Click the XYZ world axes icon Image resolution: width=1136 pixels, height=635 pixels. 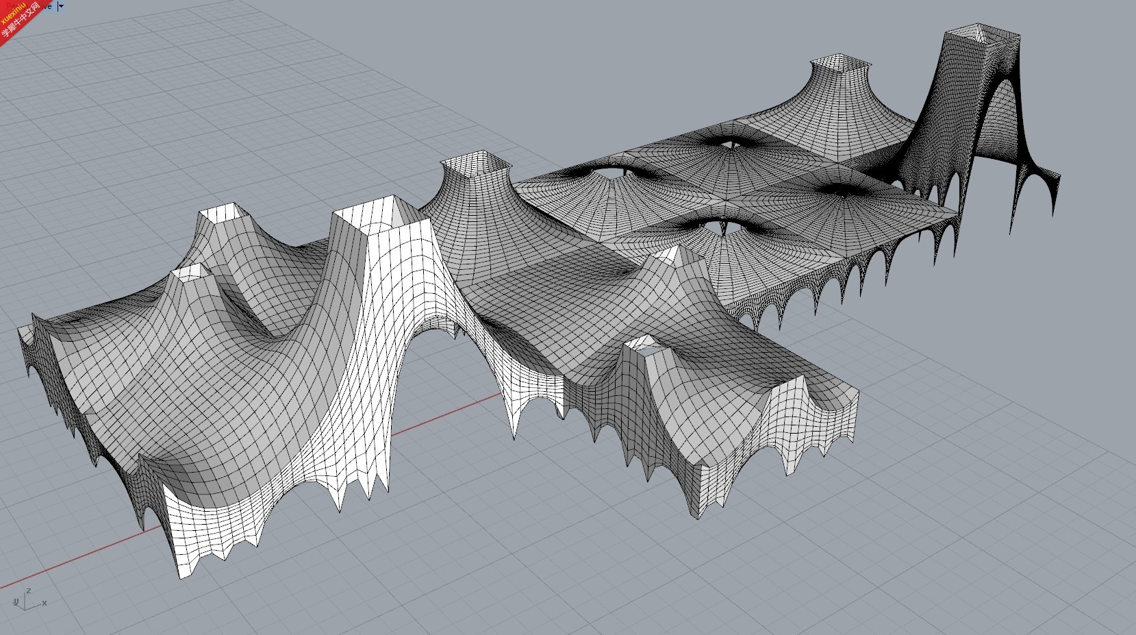point(29,599)
